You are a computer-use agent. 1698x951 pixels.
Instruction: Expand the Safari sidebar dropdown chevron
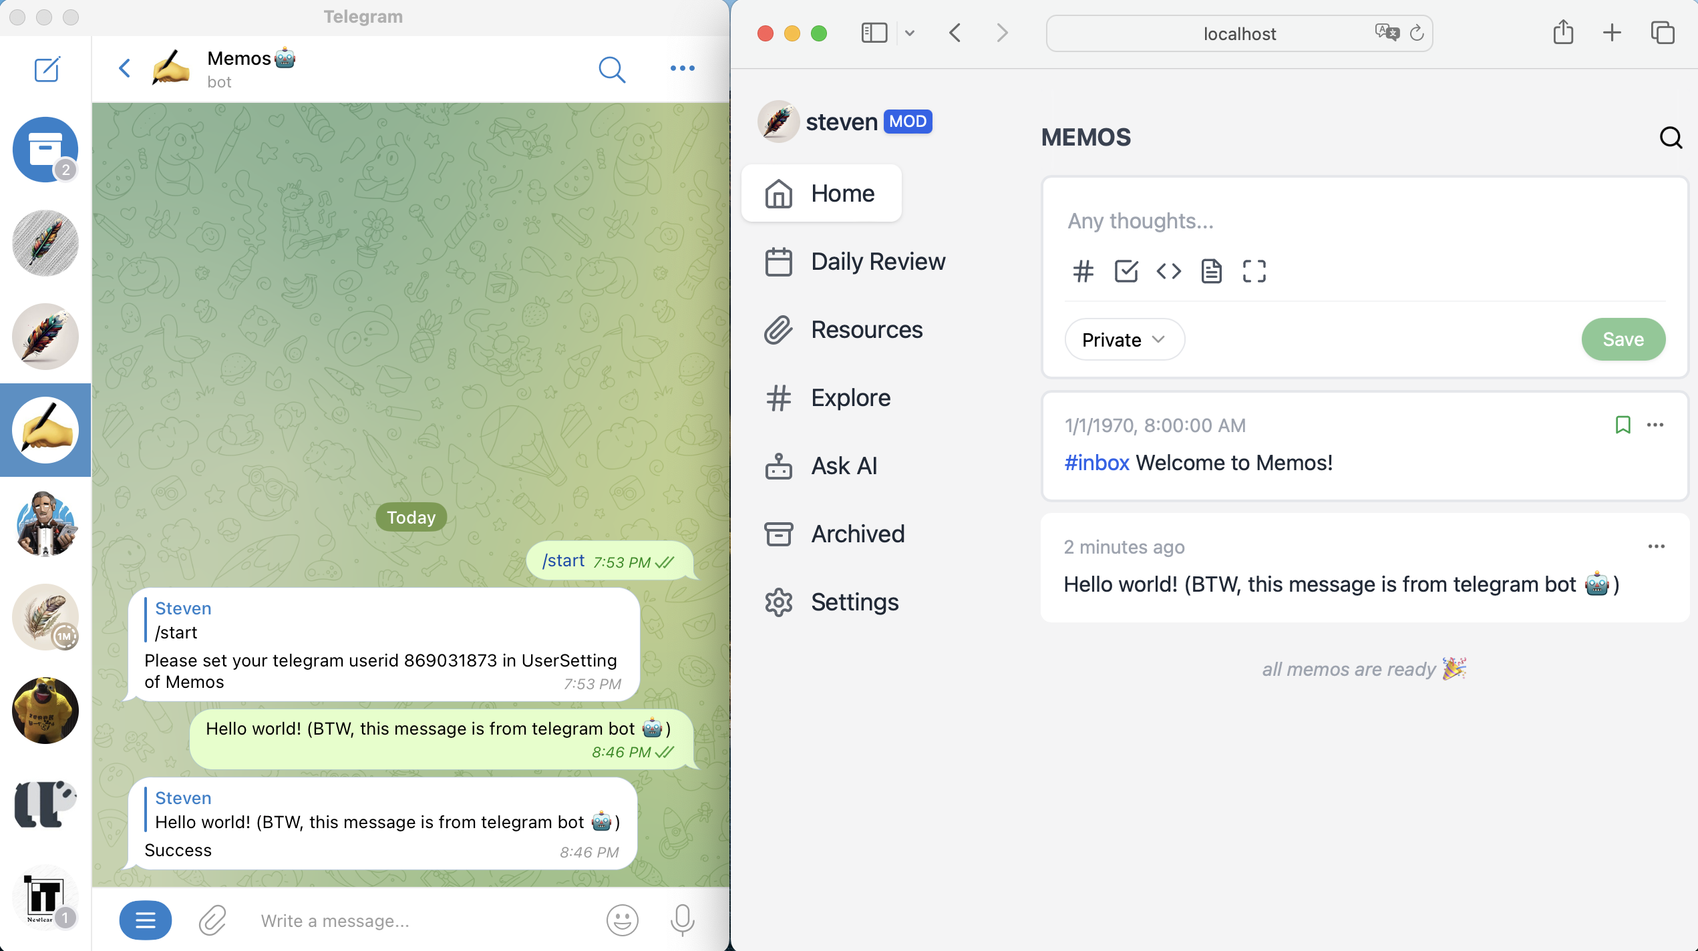click(x=909, y=33)
